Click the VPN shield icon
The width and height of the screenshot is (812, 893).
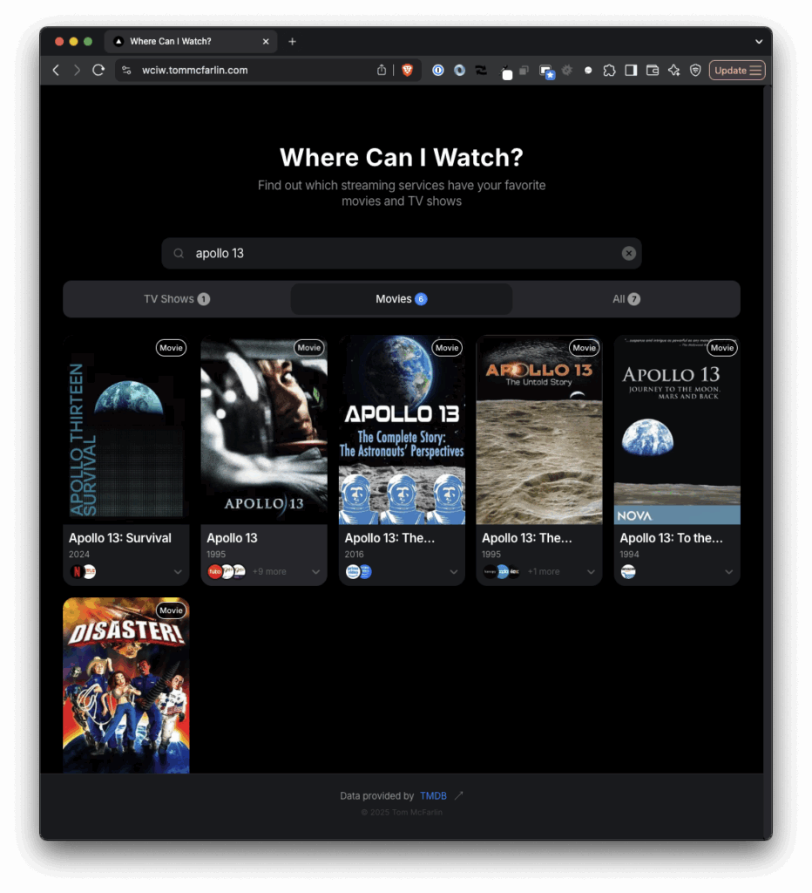tap(695, 70)
